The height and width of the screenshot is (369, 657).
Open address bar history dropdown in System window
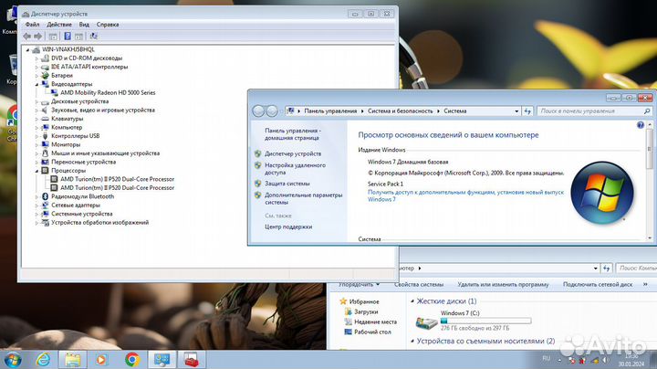(516, 111)
